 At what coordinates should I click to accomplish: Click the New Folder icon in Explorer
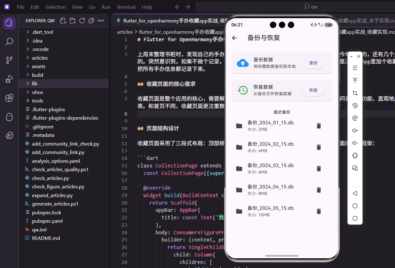click(72, 21)
